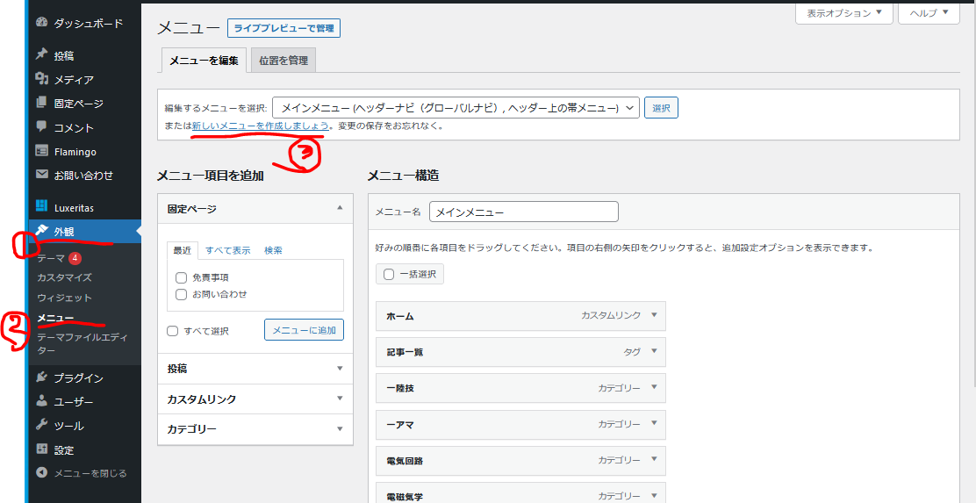The image size is (976, 503).
Task: Click the メニューに追加 button
Action: (x=304, y=330)
